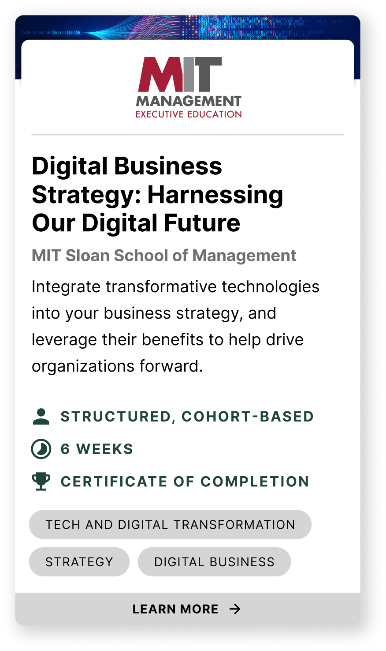Select the Strategy tag pill

(79, 562)
